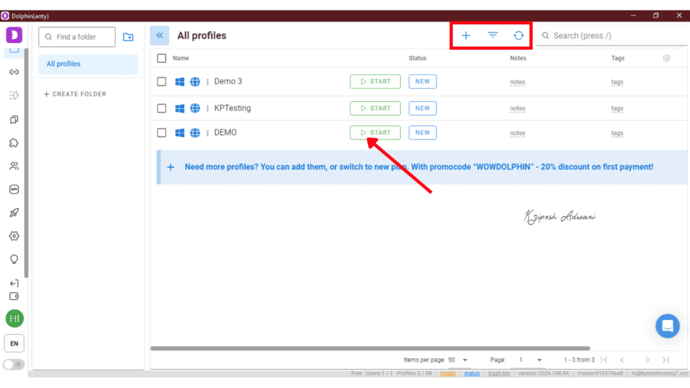Start the Demo 3 browser profile
The width and height of the screenshot is (690, 388).
tap(375, 81)
